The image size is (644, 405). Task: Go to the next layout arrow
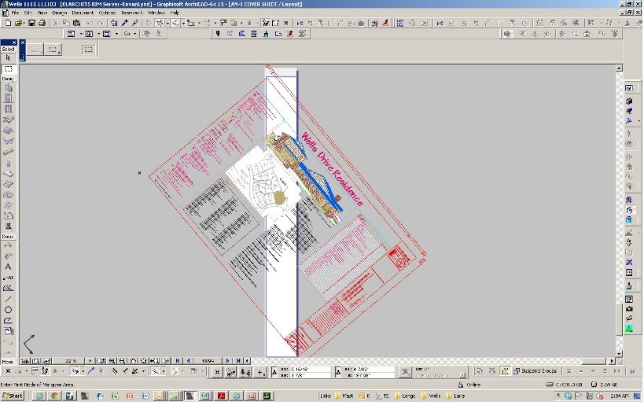tap(228, 361)
